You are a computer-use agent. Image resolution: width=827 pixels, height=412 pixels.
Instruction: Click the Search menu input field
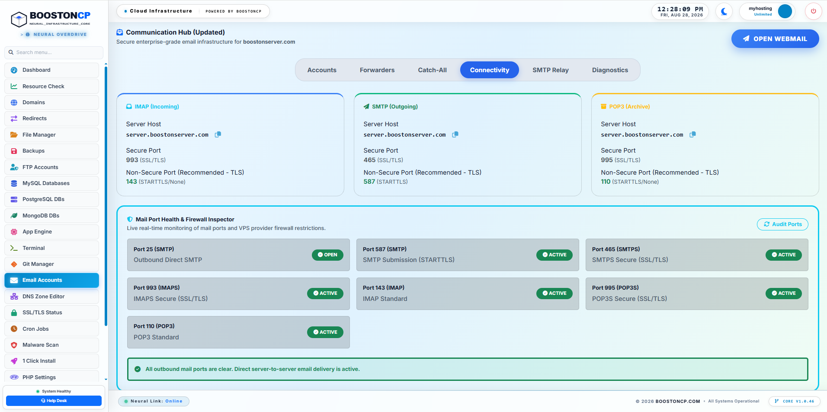[54, 52]
